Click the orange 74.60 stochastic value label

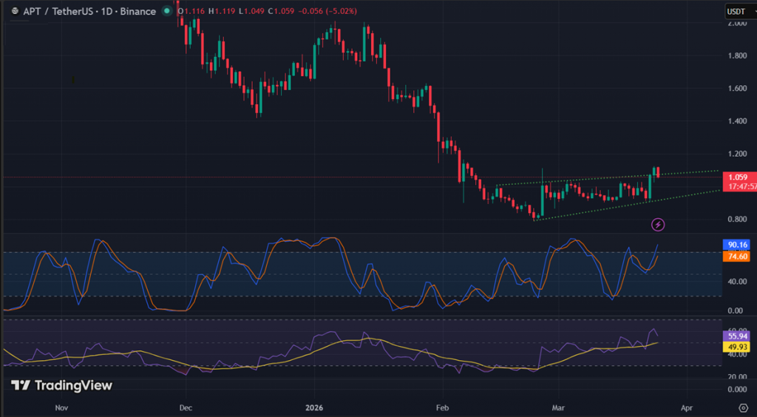coord(737,257)
